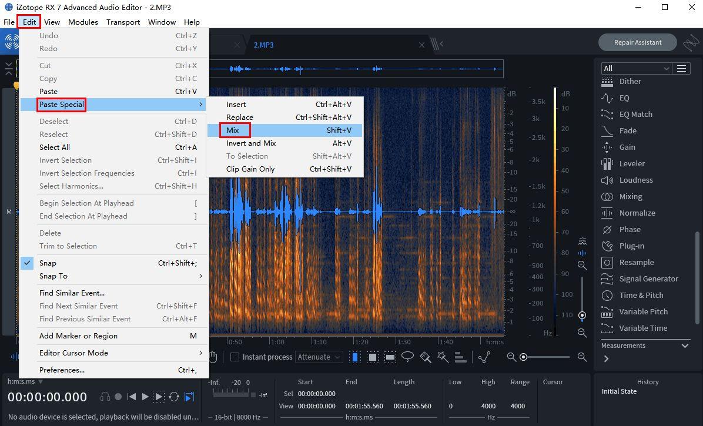Open the File menu

[x=9, y=22]
